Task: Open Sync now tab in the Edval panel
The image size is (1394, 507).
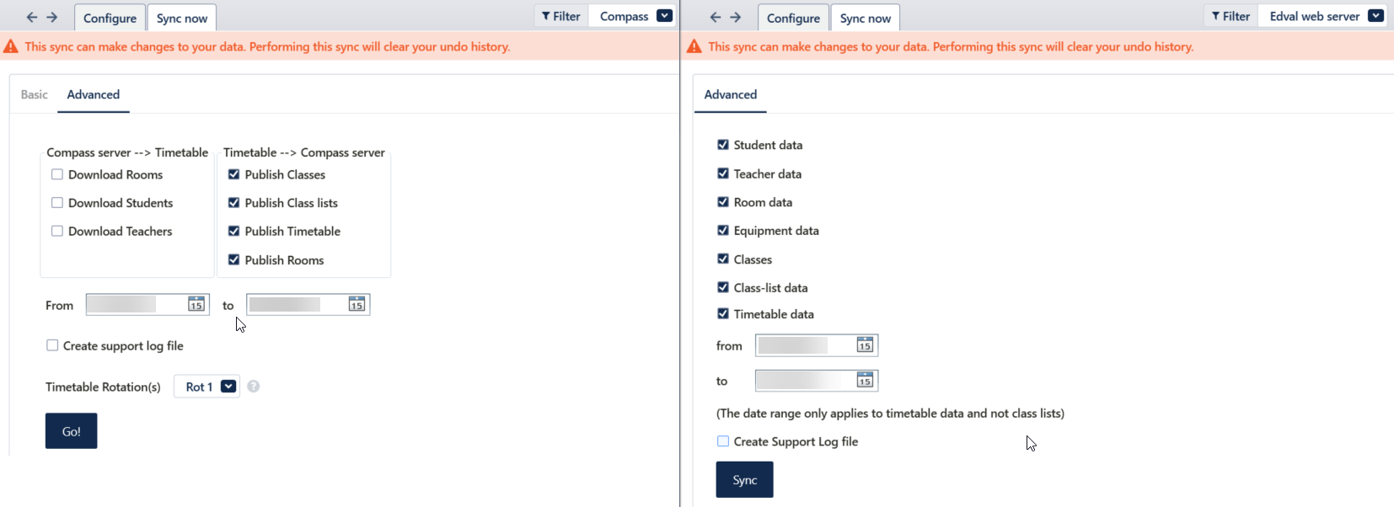Action: point(866,18)
